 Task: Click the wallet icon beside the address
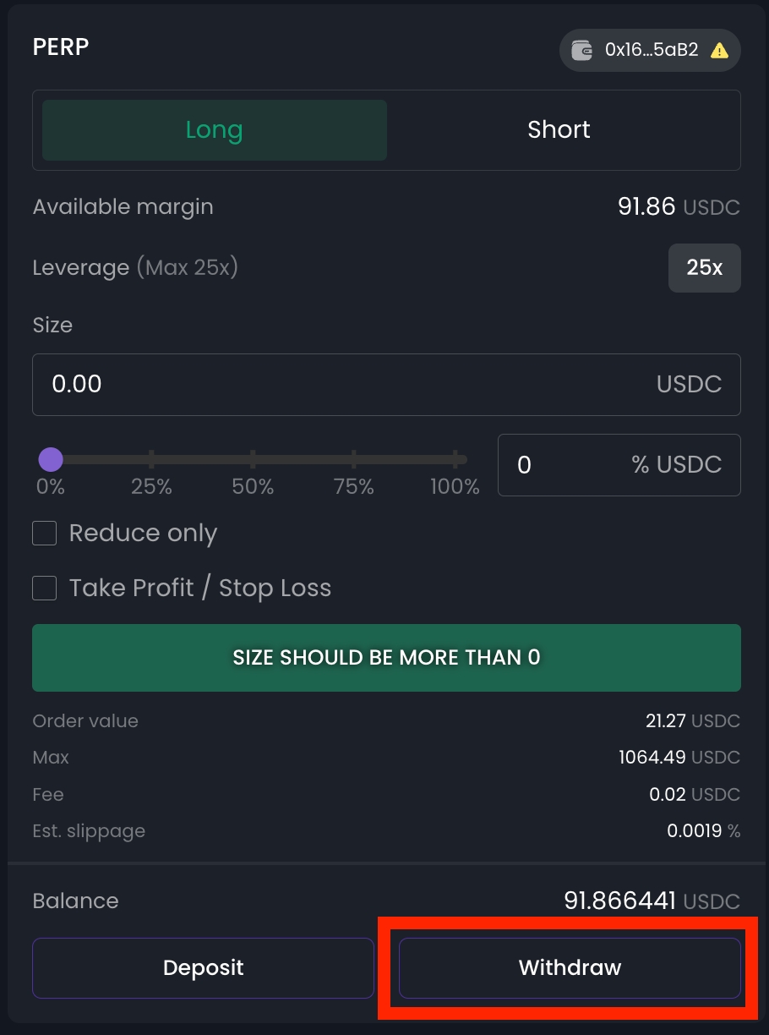click(x=582, y=50)
